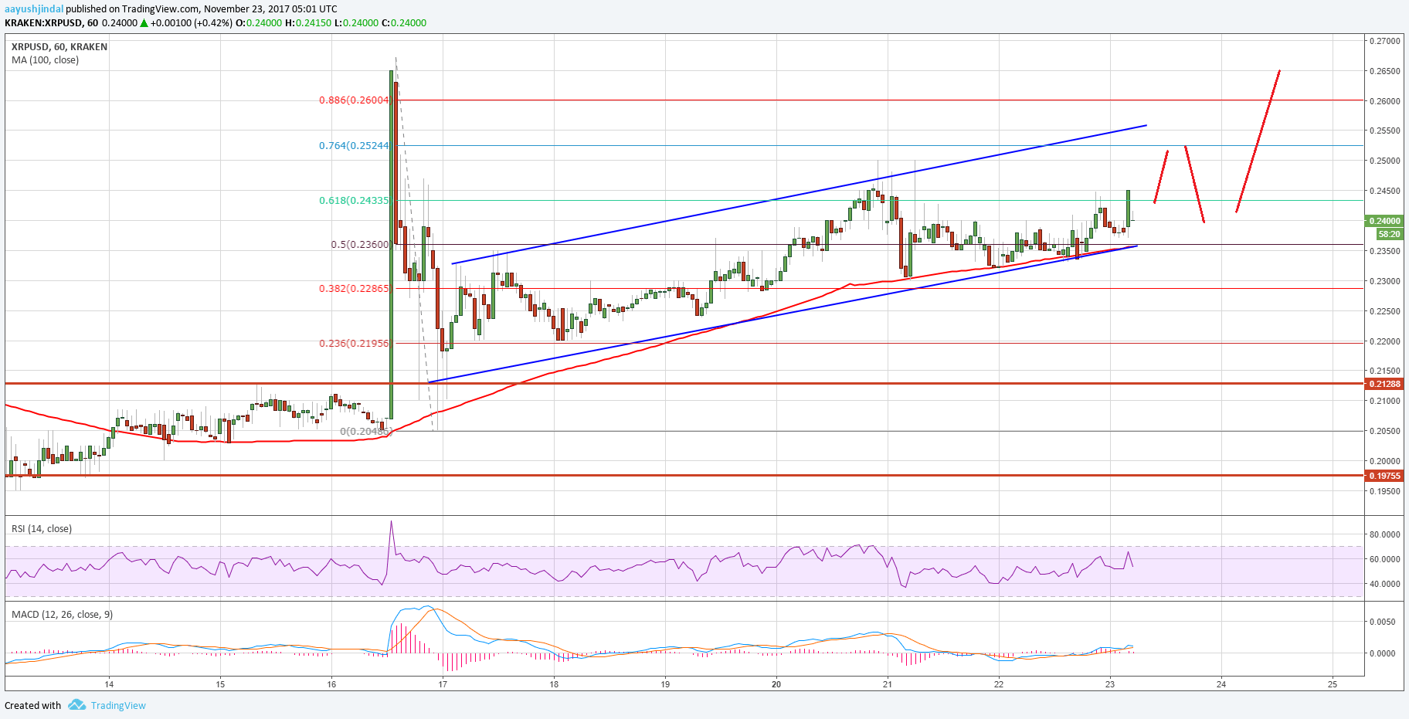The height and width of the screenshot is (719, 1409).
Task: Click the 0.886(0.26004) Fibonacci level label
Action: pyautogui.click(x=355, y=100)
